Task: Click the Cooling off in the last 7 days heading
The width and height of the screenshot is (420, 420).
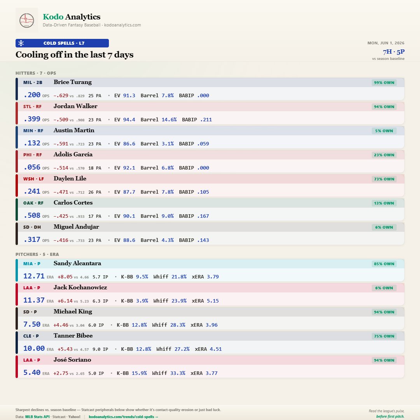Action: click(74, 55)
